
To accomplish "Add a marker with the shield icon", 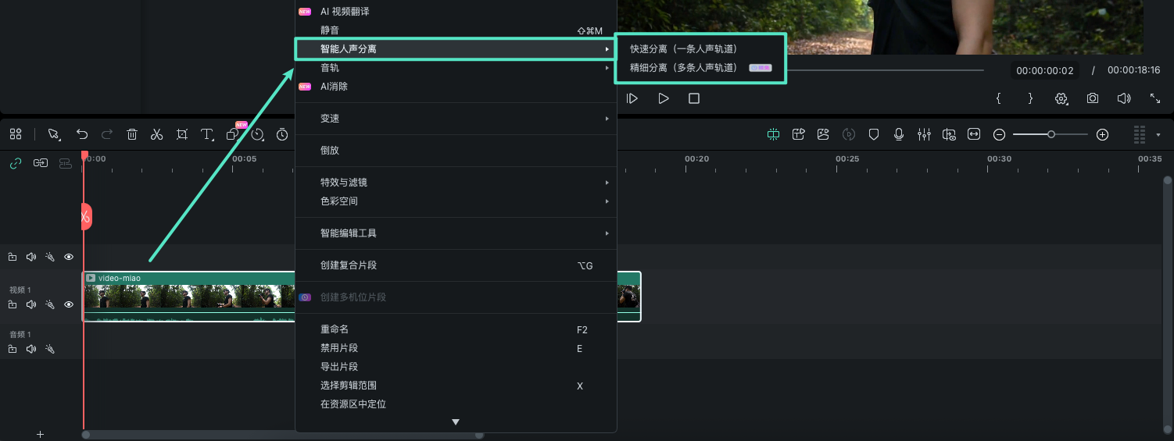I will [x=874, y=134].
